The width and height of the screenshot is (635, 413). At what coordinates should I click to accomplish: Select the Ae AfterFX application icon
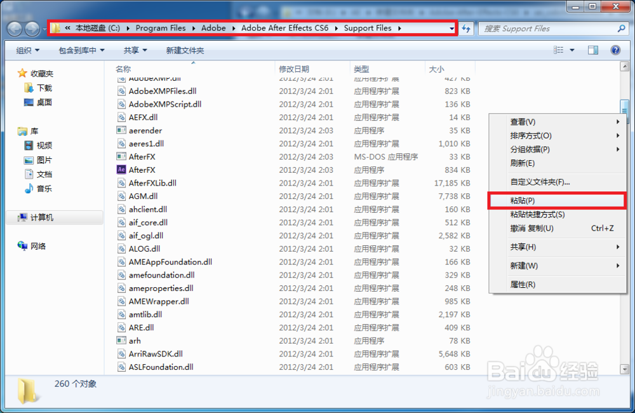point(121,170)
